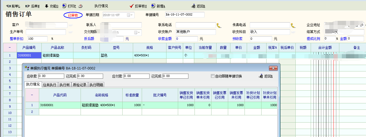Enable 自动跟随单据切换 checkbox

[213, 76]
